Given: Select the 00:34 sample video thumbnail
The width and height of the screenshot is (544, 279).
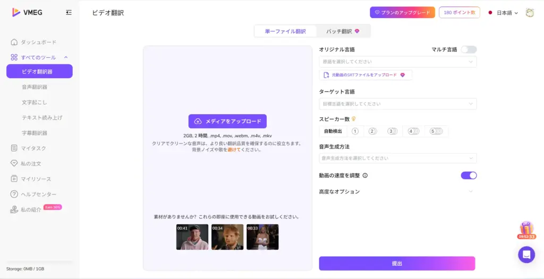Looking at the screenshot, I should coord(227,237).
